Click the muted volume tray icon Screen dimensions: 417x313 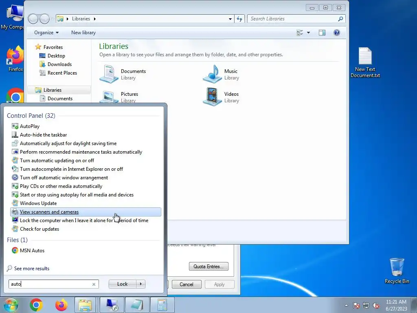(x=376, y=305)
